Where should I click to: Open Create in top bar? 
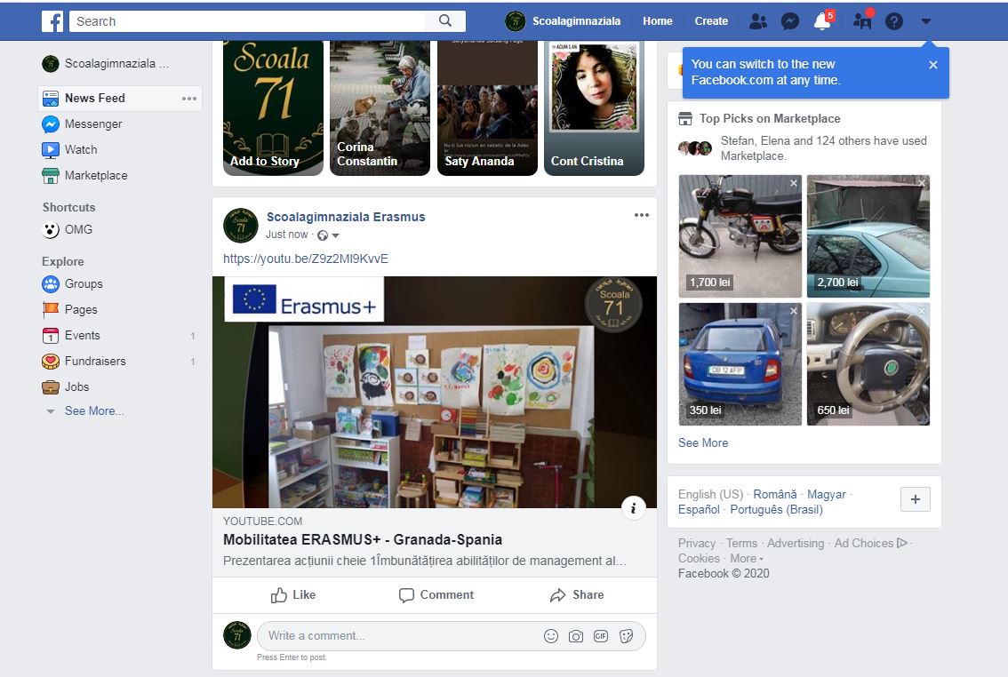click(x=711, y=21)
